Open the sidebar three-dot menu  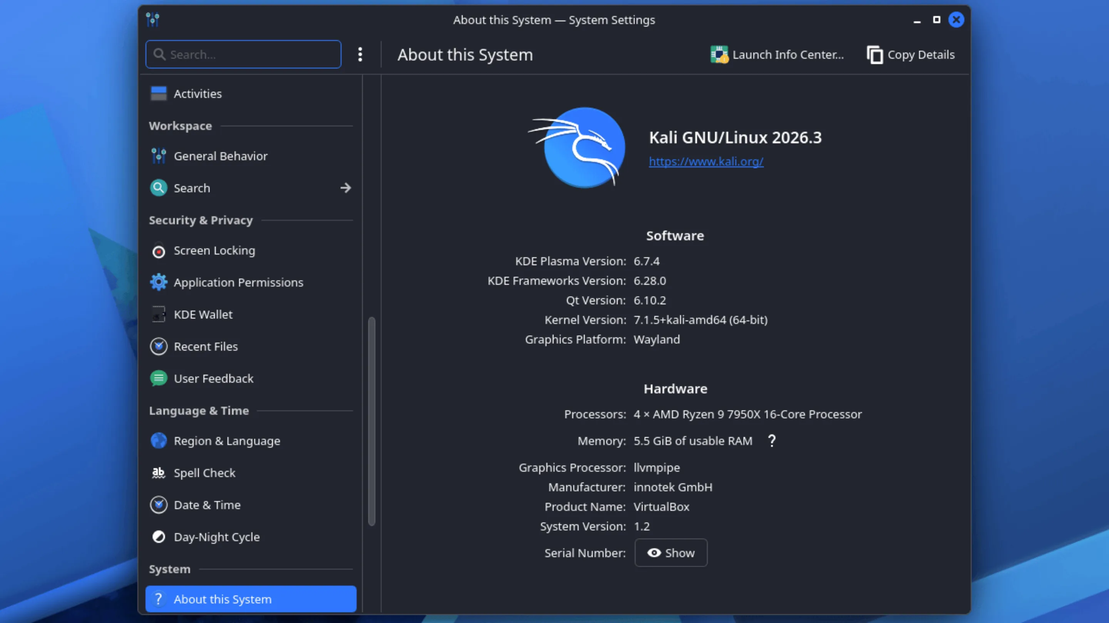pos(360,55)
